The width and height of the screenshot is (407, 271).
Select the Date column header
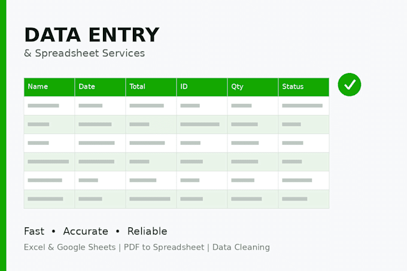pos(100,87)
